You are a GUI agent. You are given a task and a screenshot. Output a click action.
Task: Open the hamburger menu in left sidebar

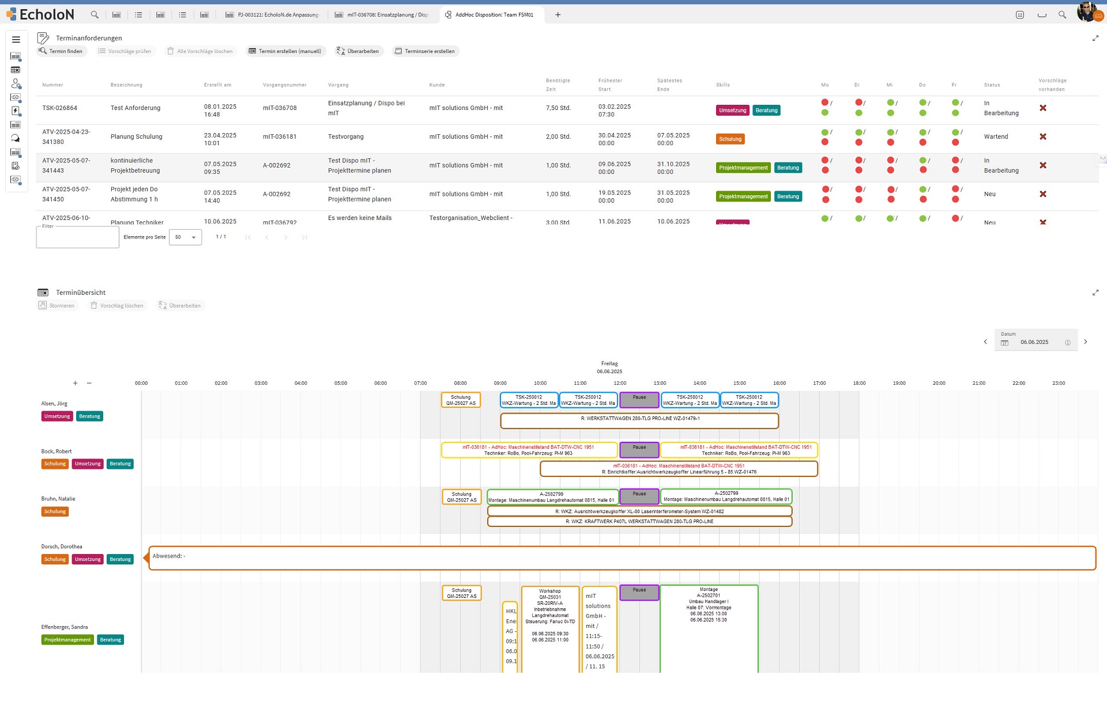(16, 40)
